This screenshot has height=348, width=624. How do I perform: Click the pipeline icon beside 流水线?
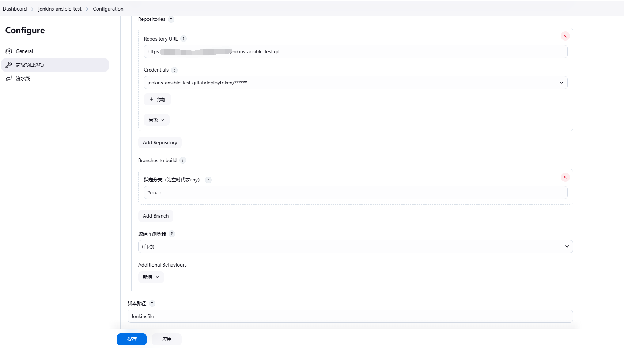pos(9,78)
